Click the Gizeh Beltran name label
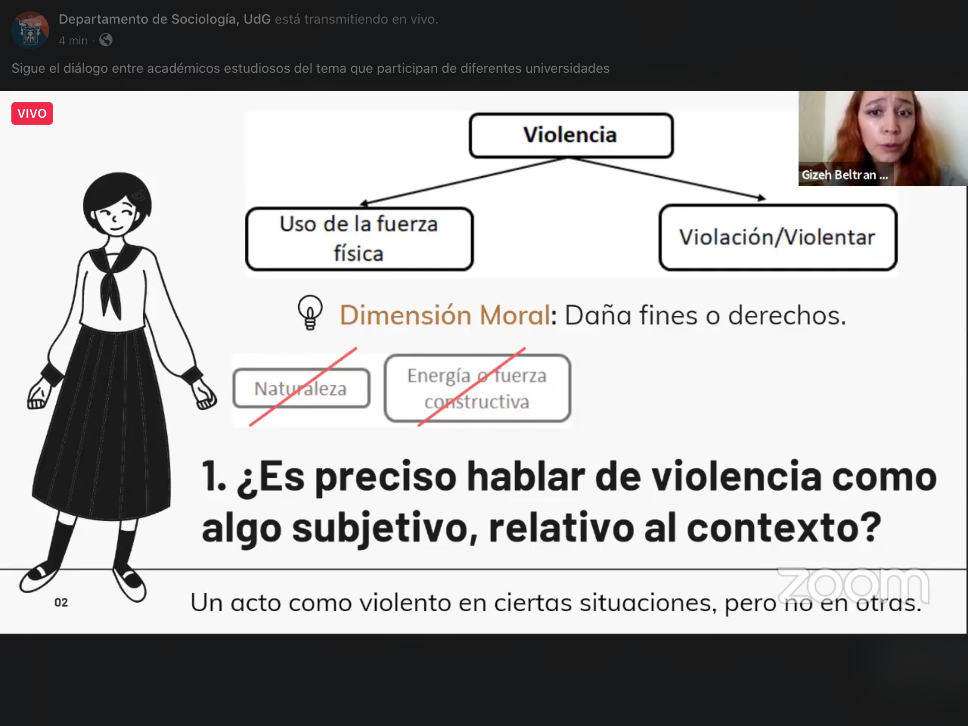968x726 pixels. click(844, 175)
